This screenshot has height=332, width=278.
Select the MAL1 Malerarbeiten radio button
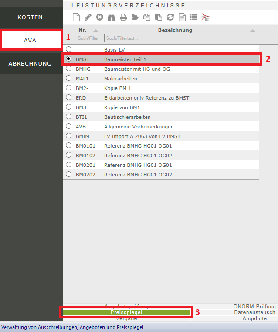[68, 78]
